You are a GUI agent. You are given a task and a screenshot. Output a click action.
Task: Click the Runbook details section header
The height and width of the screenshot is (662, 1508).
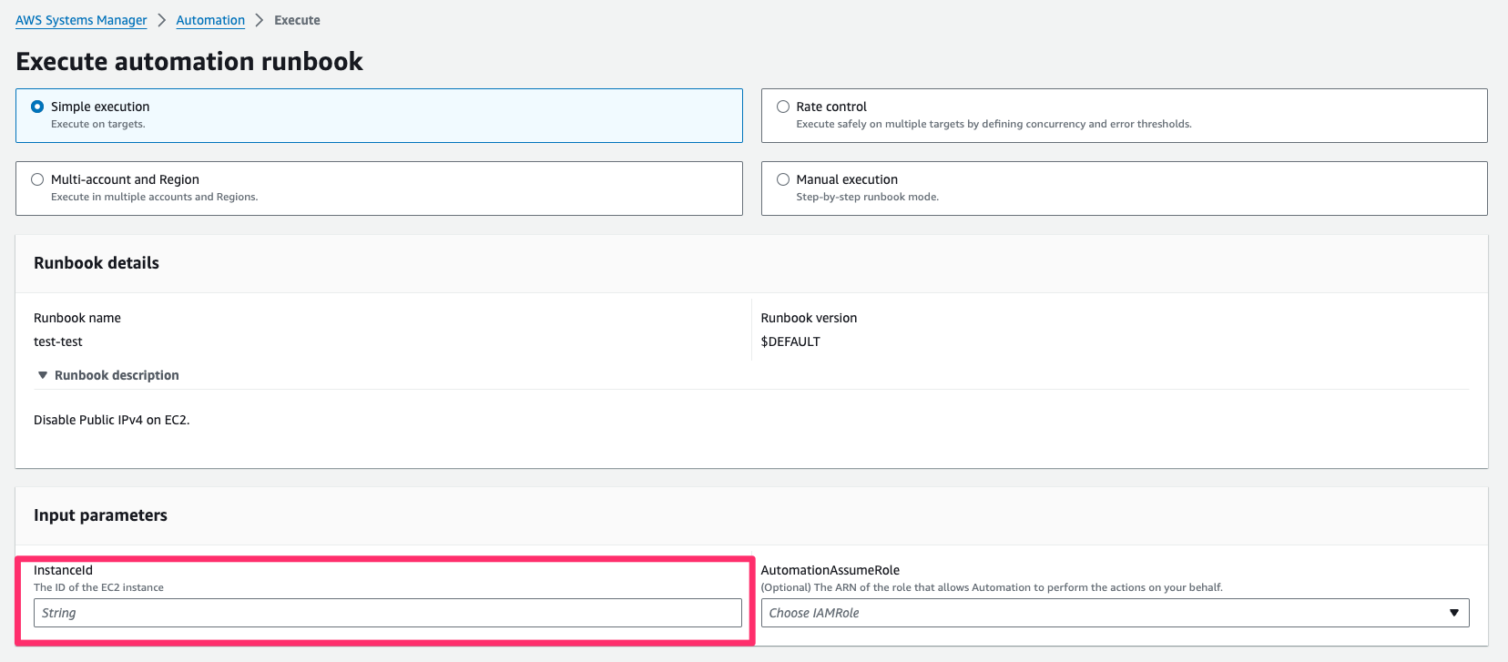[97, 263]
